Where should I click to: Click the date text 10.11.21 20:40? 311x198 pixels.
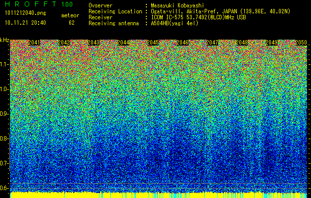coord(25,23)
